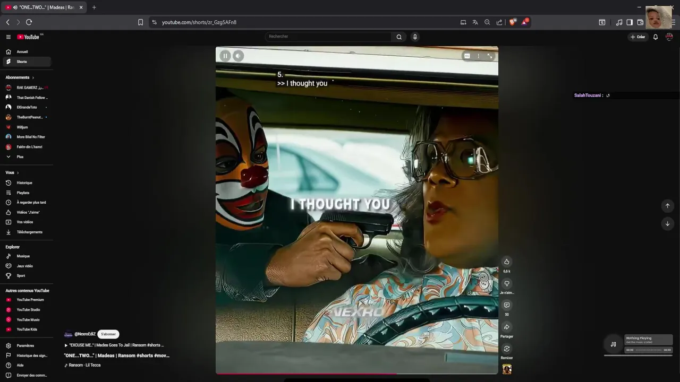Open the YouTube account avatar menu
Screen dimensions: 680x382
point(669,37)
